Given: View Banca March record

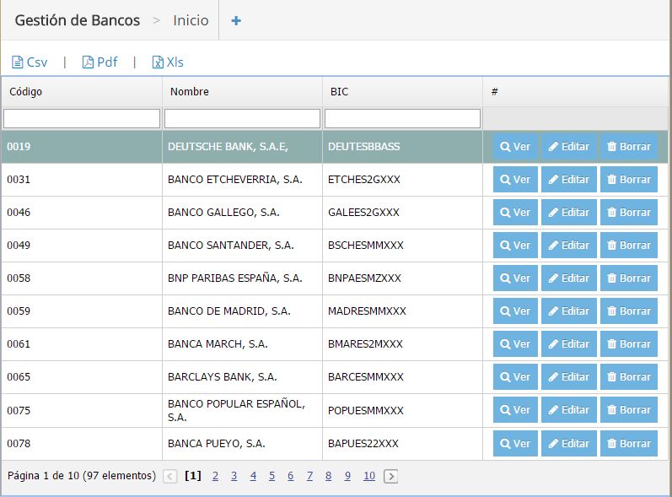Looking at the screenshot, I should 515,344.
